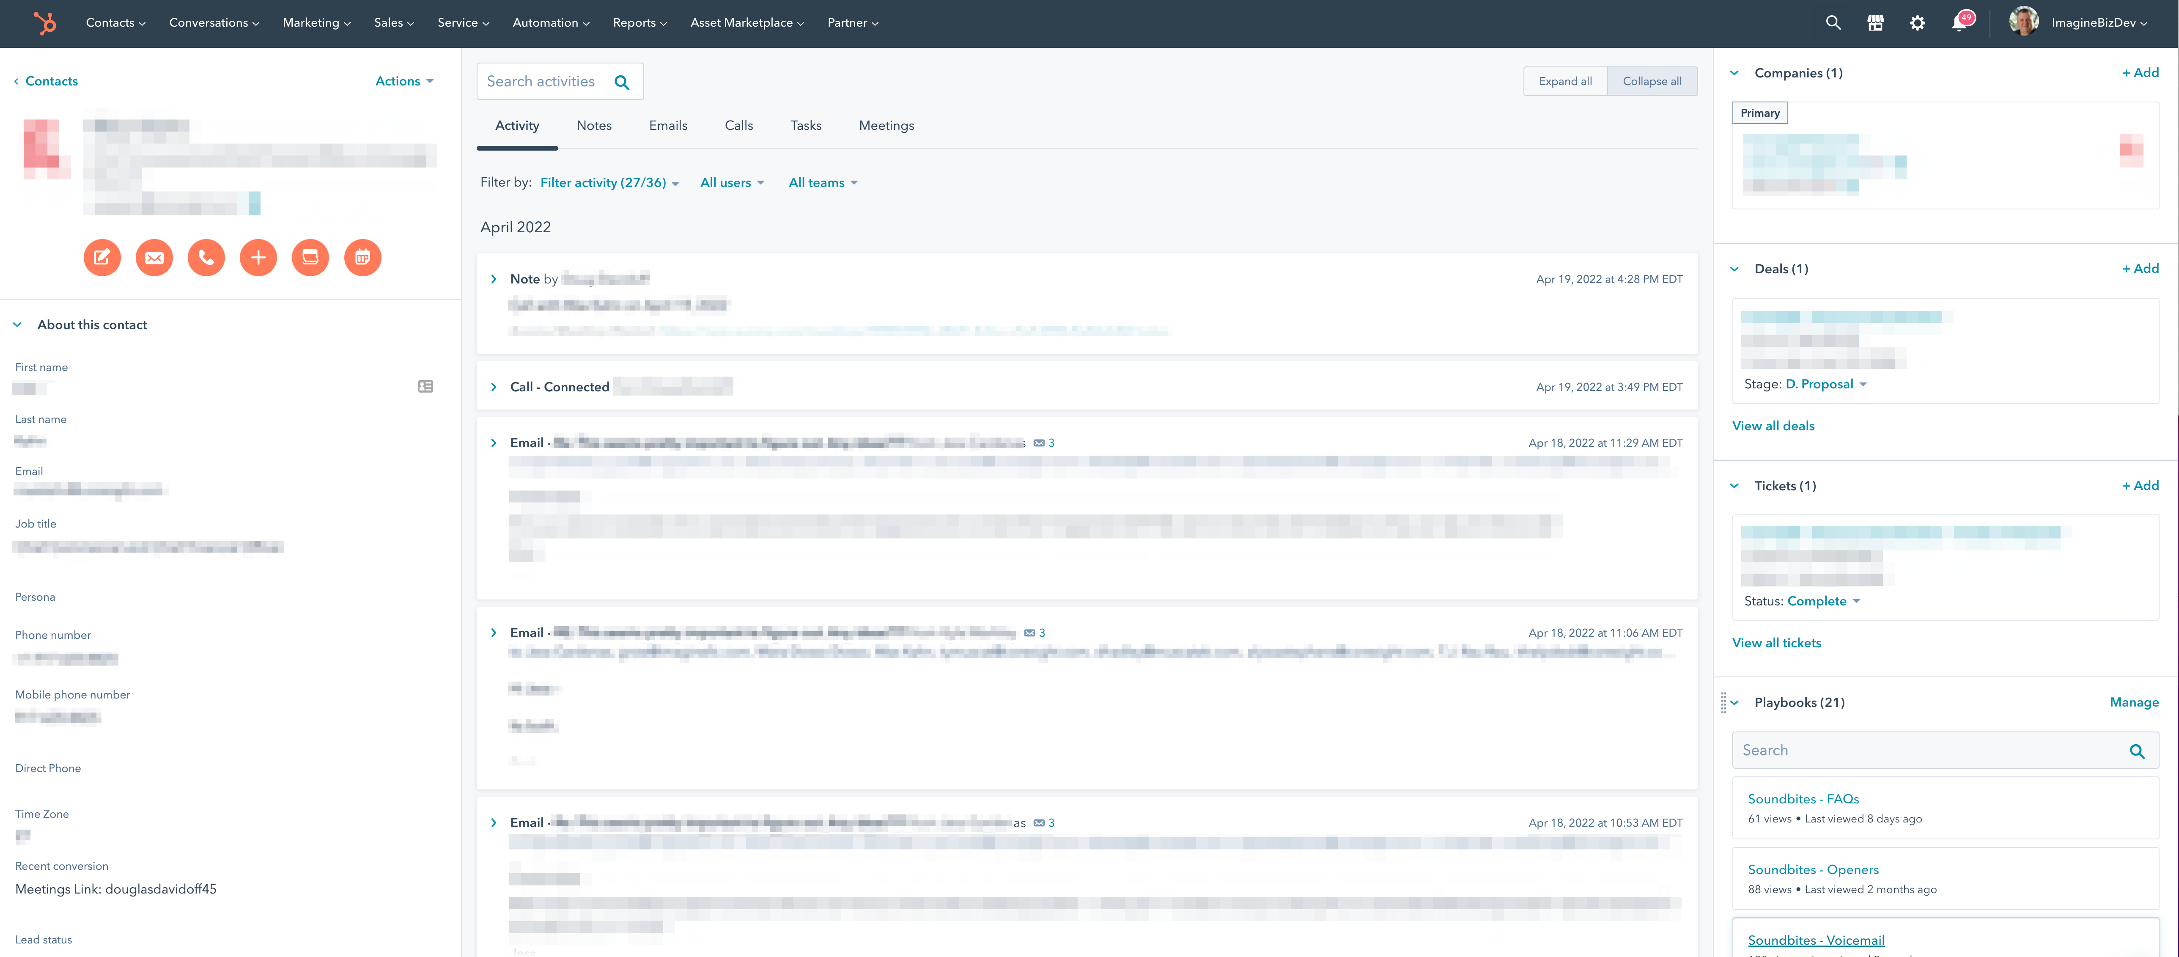Image resolution: width=2179 pixels, height=957 pixels.
Task: Open the deal Stage D. Proposal dropdown
Action: click(1825, 383)
